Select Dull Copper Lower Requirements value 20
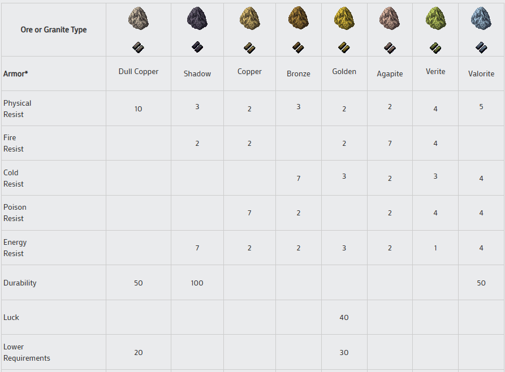Image resolution: width=505 pixels, height=372 pixels. (139, 353)
